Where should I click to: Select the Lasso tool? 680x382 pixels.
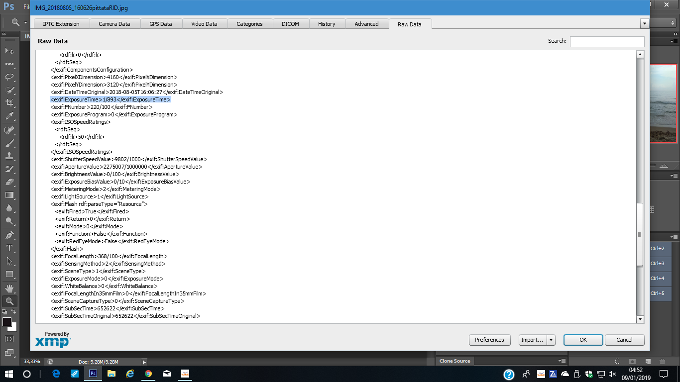coord(9,77)
